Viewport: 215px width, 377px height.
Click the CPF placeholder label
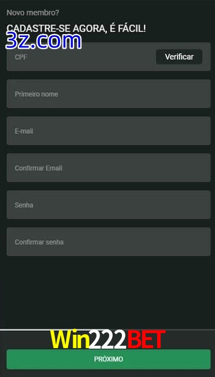point(21,57)
